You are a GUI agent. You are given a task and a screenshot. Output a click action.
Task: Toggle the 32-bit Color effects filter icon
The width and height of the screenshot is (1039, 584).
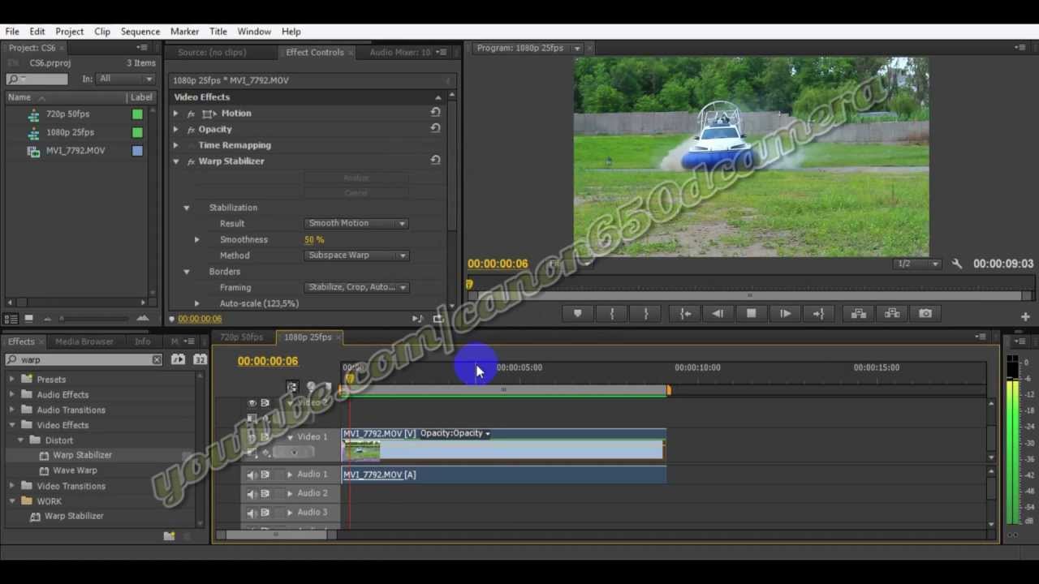pos(199,359)
